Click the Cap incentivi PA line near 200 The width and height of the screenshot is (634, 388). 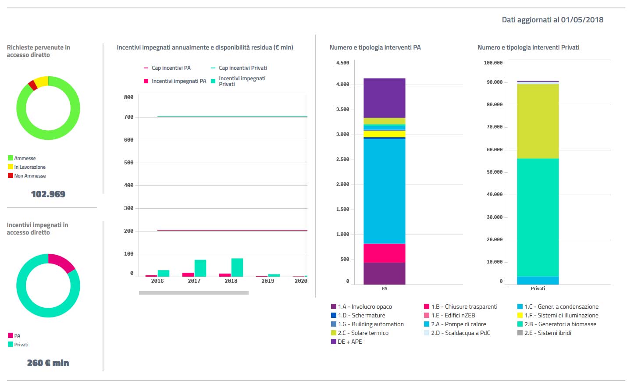pos(232,230)
